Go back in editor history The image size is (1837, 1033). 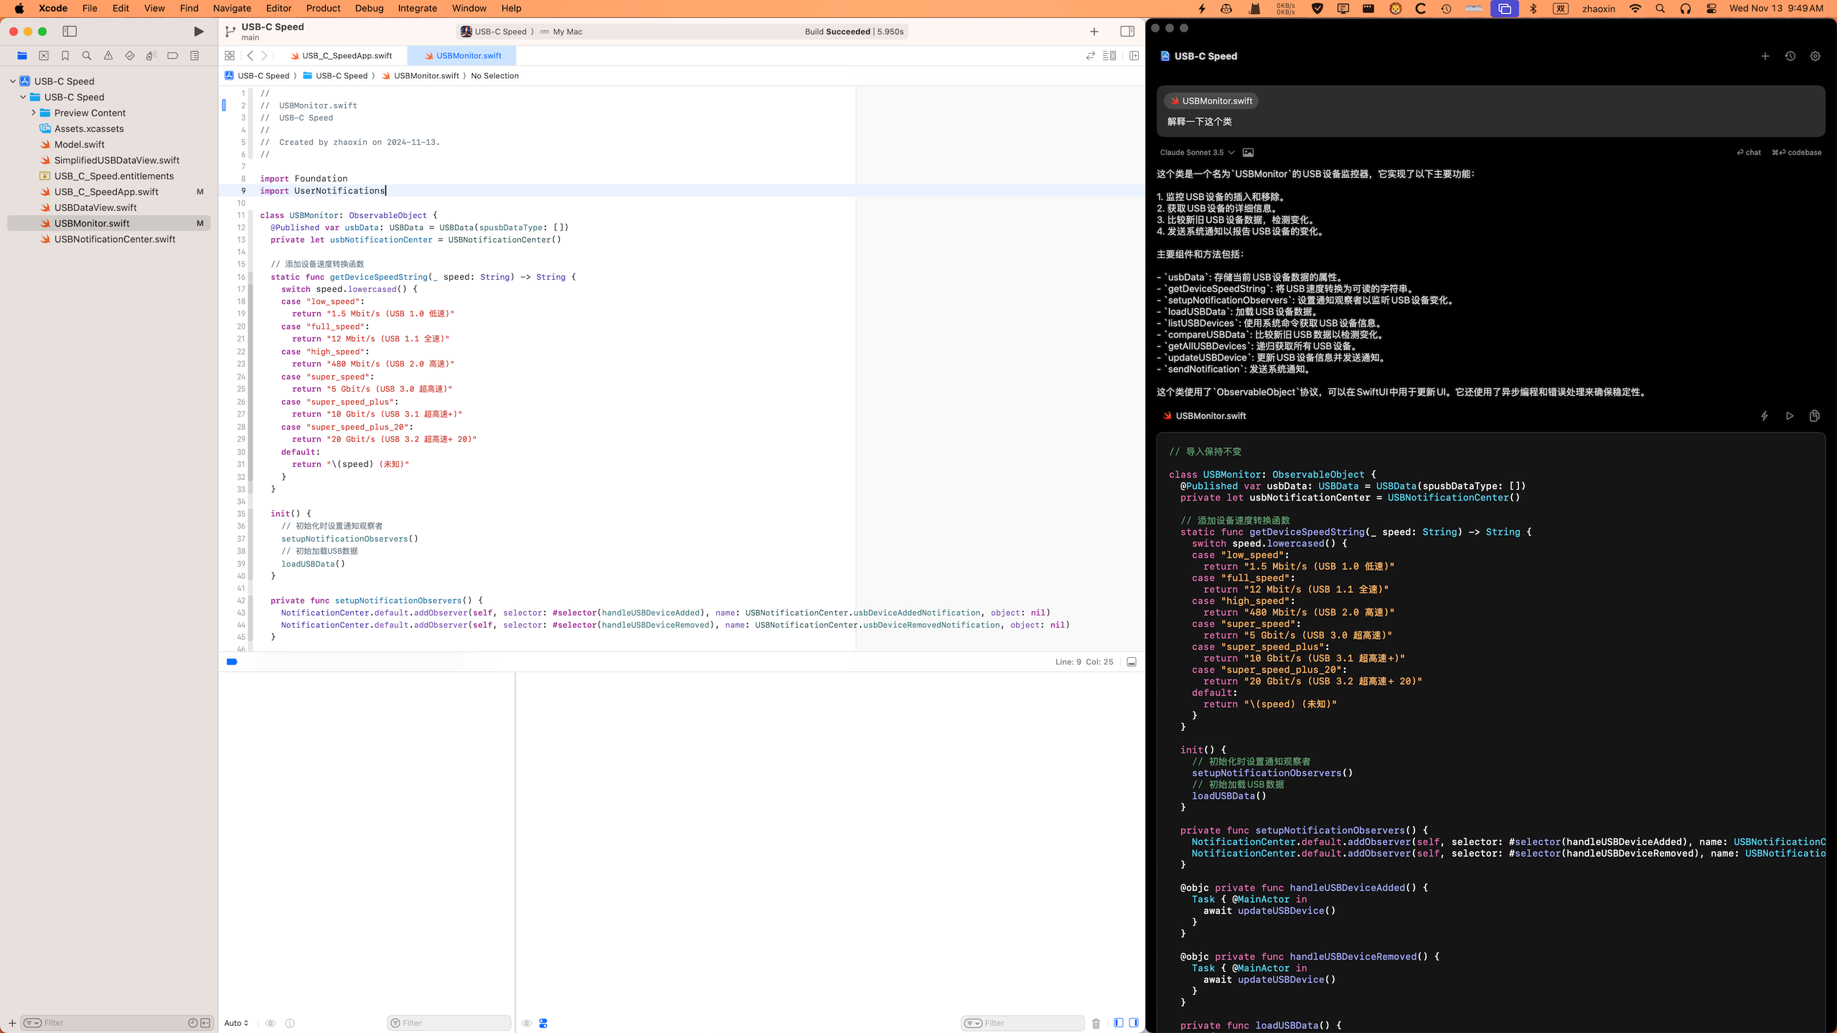250,55
